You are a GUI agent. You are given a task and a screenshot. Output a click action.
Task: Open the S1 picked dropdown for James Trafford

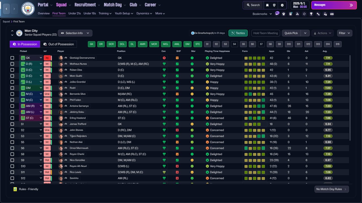[x=31, y=124]
